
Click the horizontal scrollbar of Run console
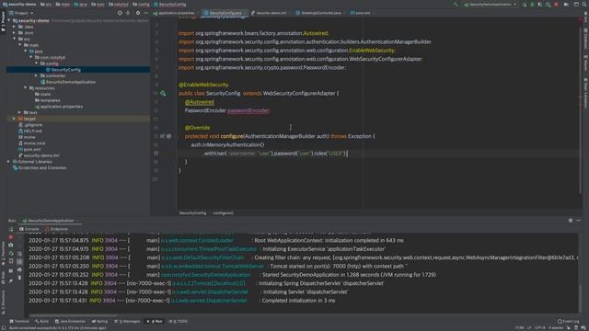point(74,315)
